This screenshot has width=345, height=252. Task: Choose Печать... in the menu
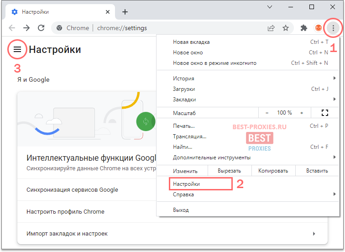click(248, 126)
